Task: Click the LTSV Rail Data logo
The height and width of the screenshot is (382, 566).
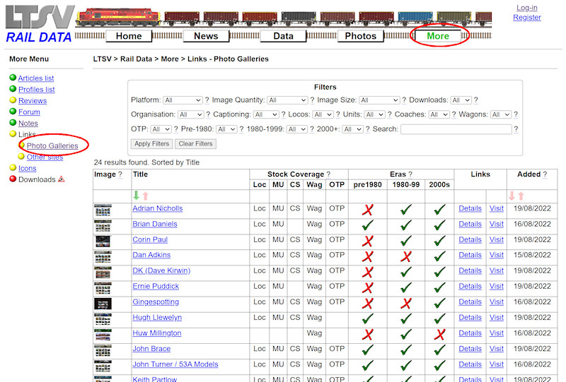Action: [x=39, y=25]
